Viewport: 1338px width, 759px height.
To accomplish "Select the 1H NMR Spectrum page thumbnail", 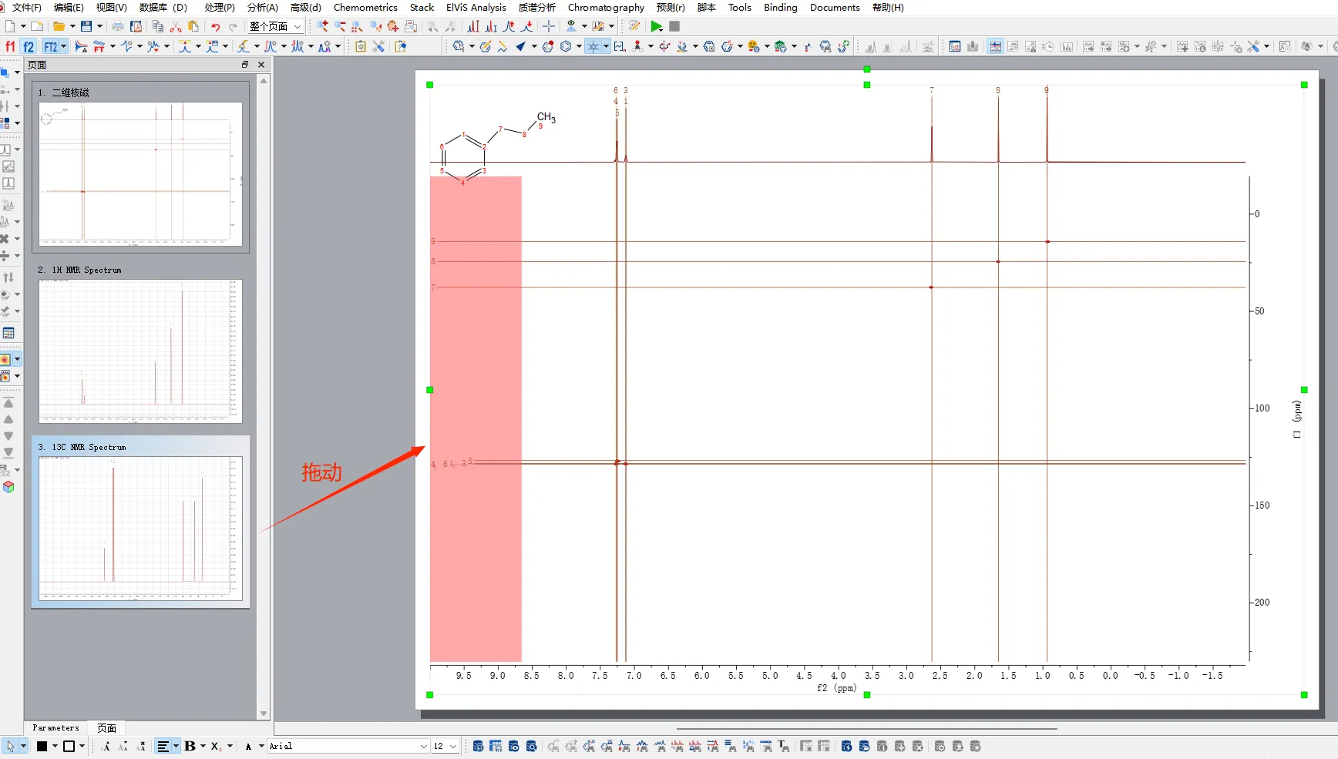I will coord(140,351).
